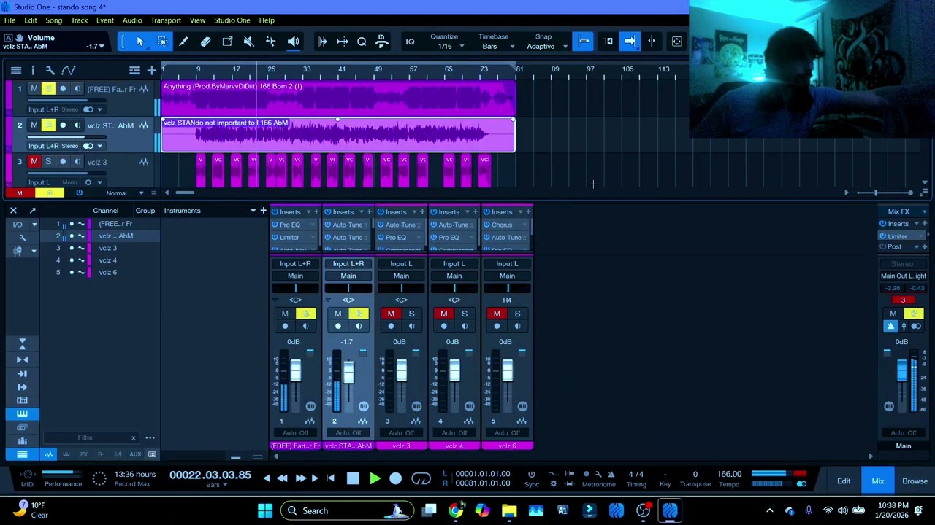Adjust the fader on mixer channel 2
Screen dimensions: 935x525
(348, 372)
